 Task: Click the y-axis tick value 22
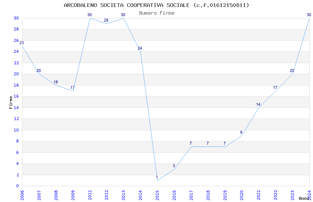click(16, 63)
